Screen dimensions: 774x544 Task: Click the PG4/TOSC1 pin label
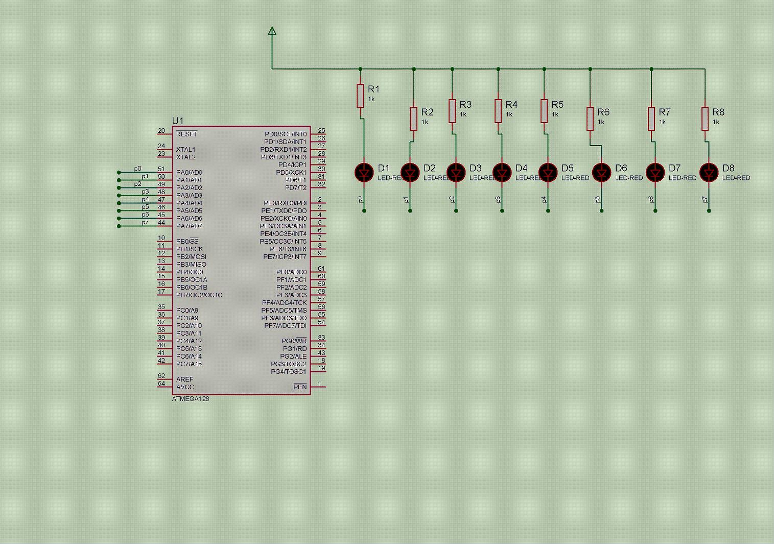coord(289,372)
